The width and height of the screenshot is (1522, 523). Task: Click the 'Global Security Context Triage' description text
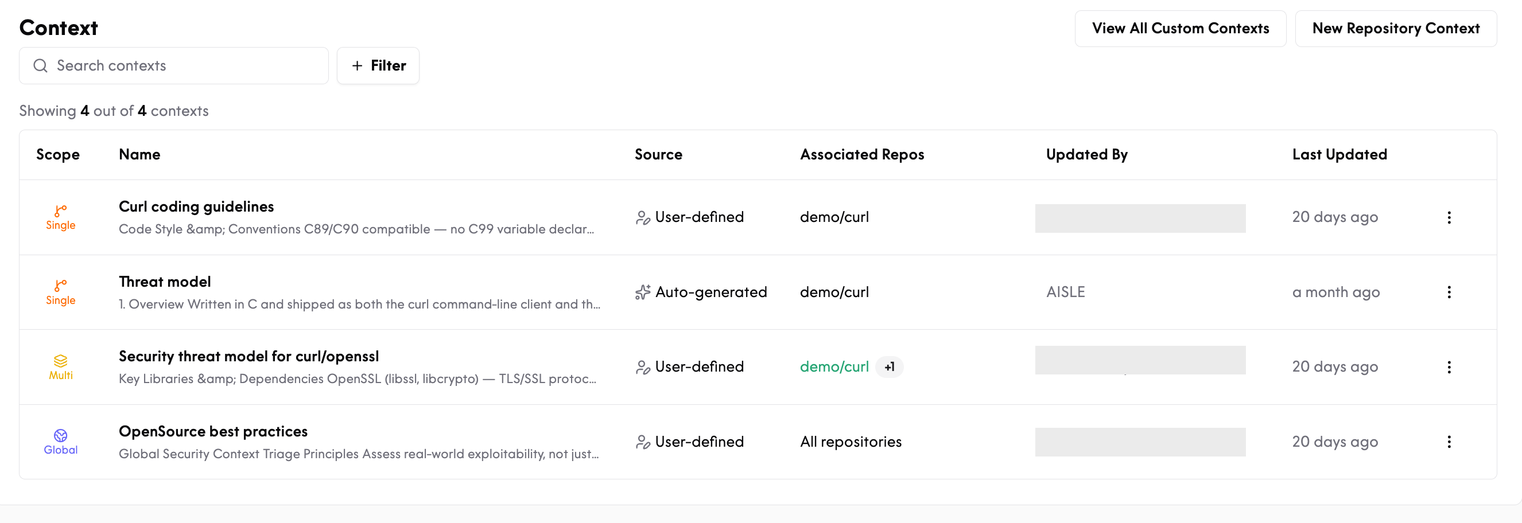click(359, 454)
